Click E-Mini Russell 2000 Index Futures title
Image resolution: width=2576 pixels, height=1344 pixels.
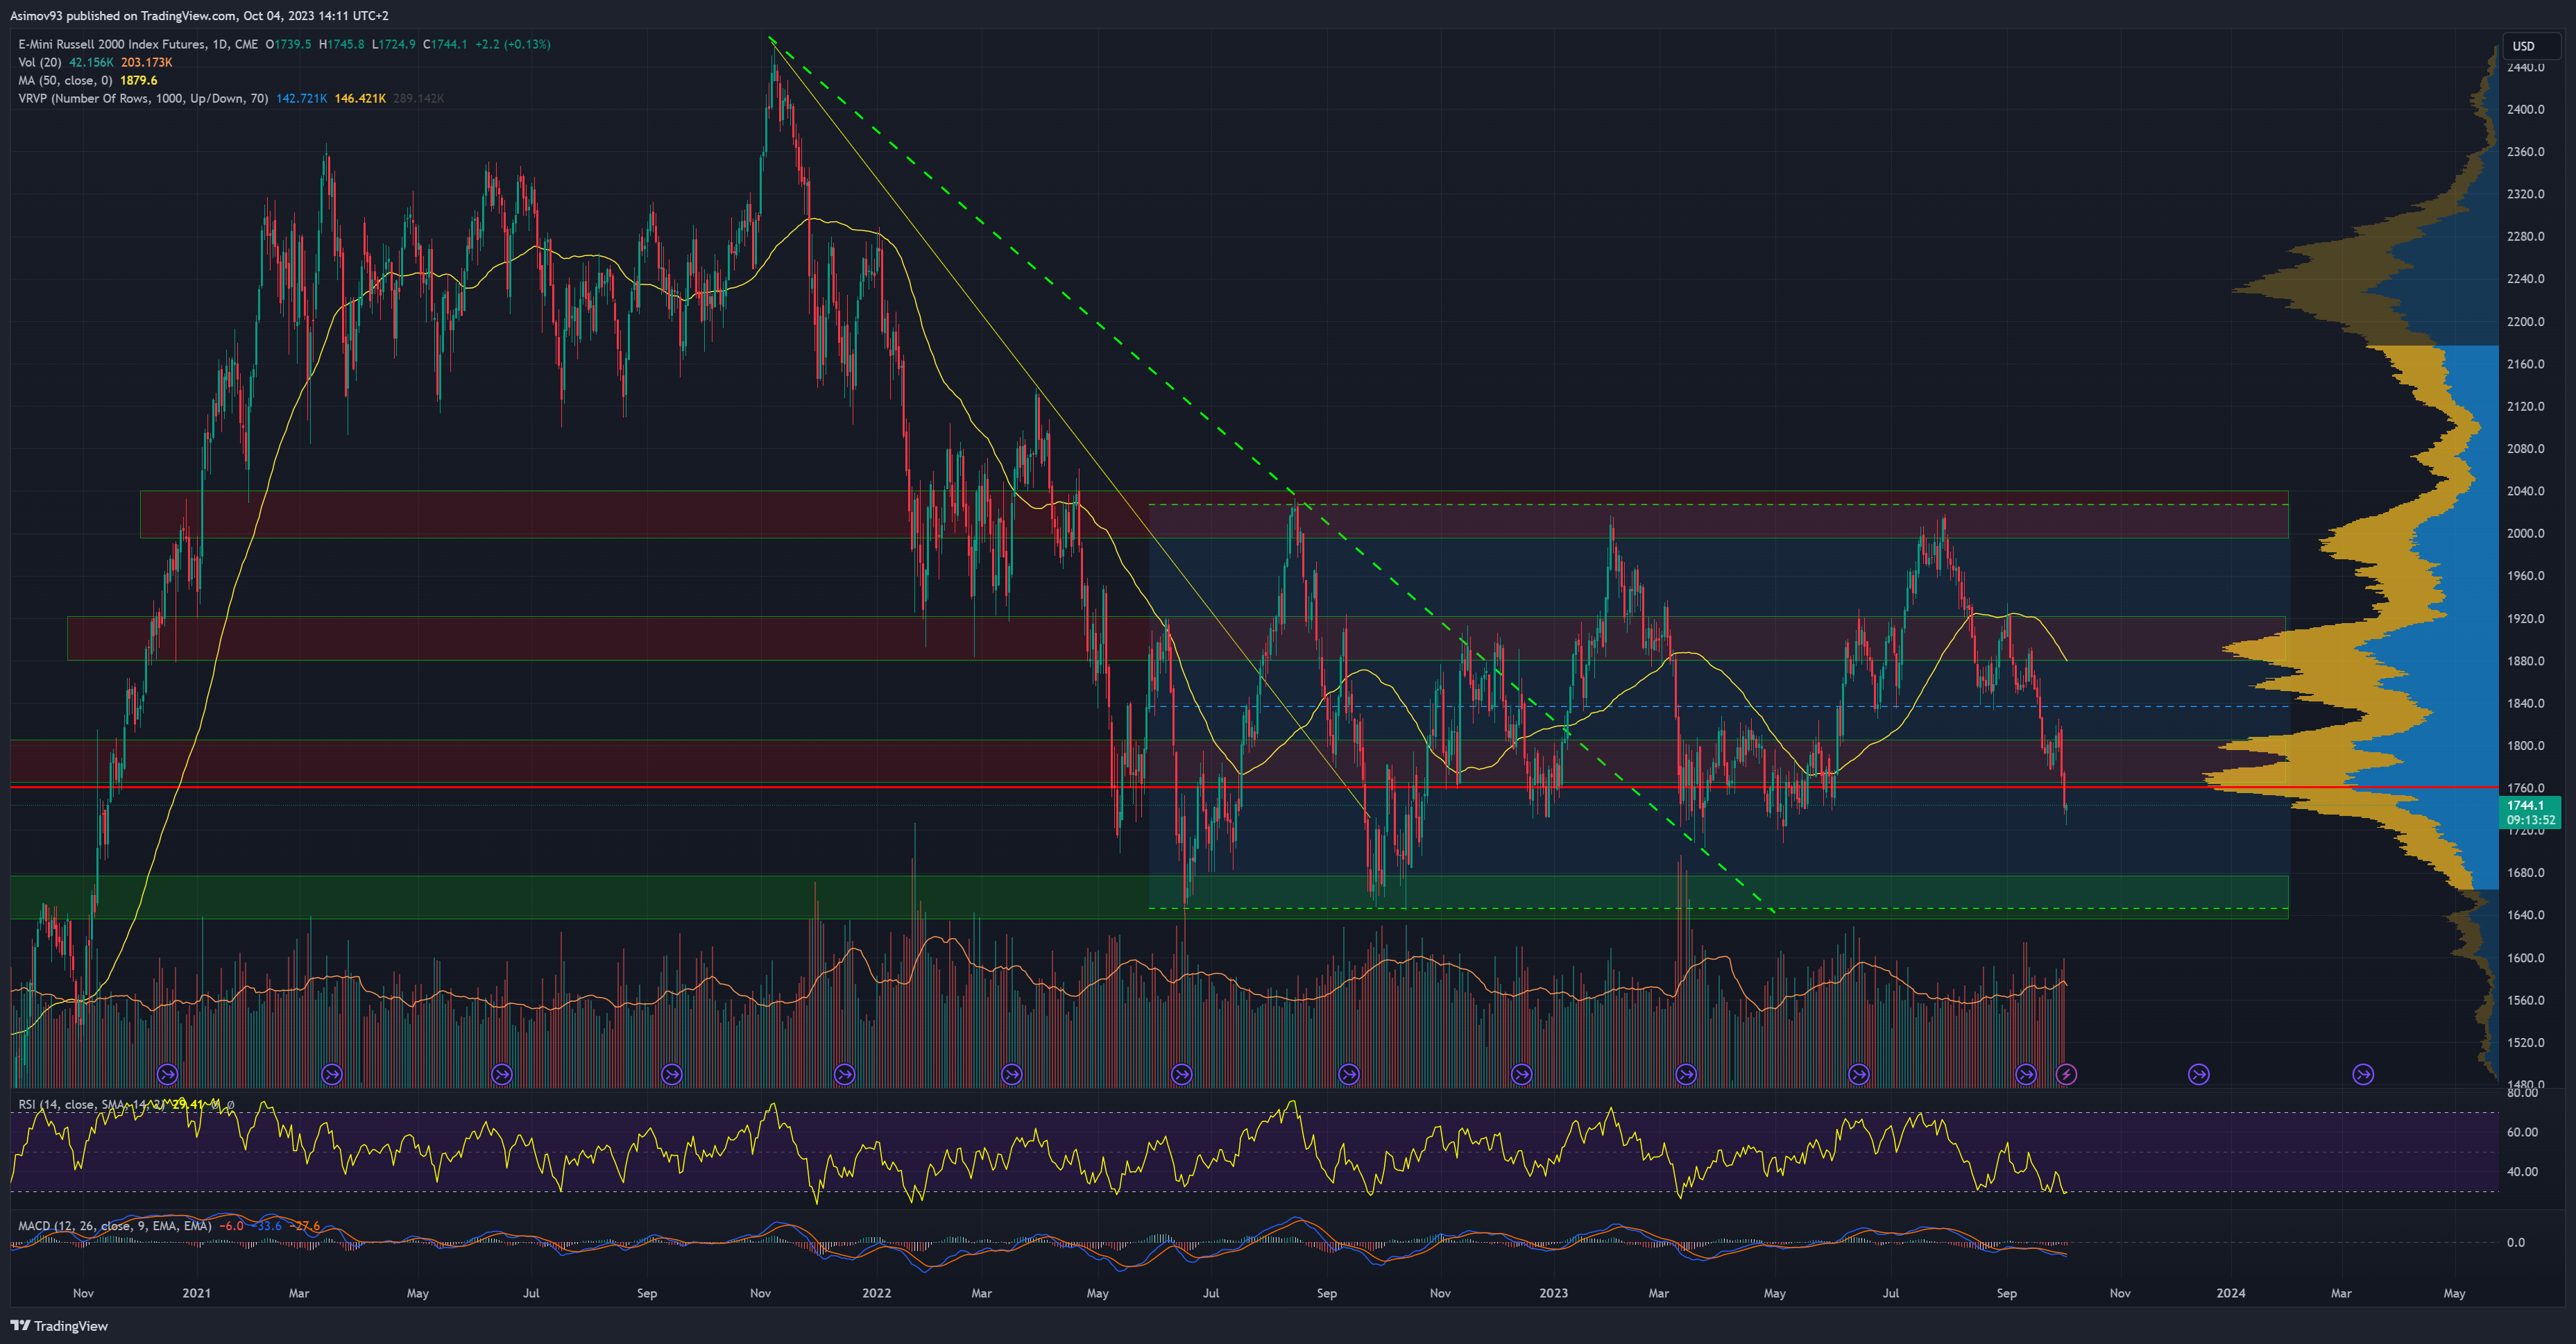click(112, 44)
